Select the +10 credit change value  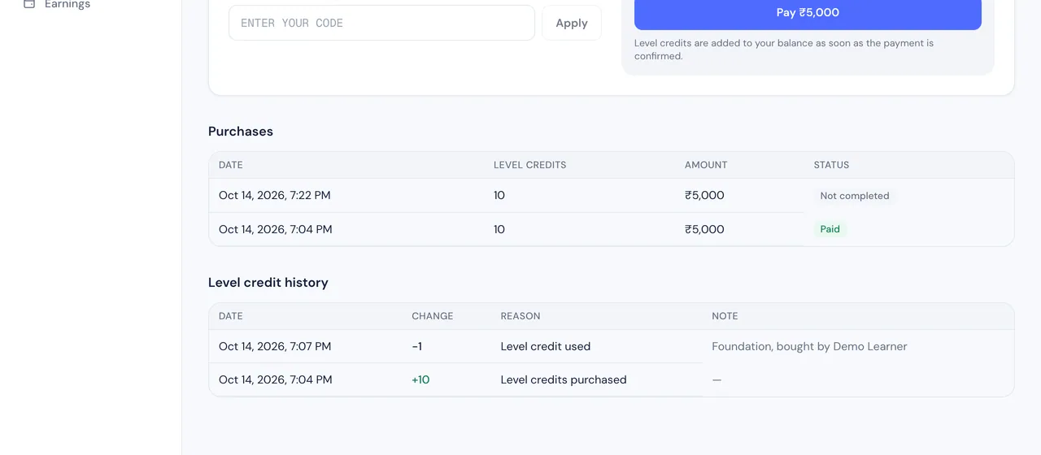coord(420,380)
